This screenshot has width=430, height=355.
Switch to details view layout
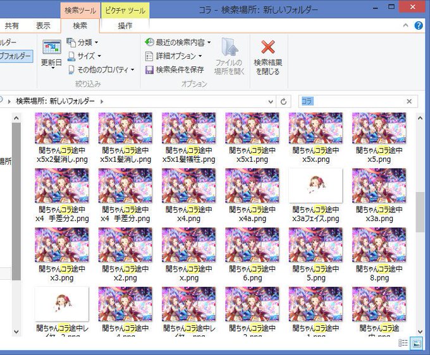pos(403,343)
